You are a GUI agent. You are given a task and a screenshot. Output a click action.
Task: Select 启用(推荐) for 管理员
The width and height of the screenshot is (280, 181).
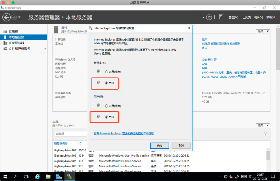107,72
